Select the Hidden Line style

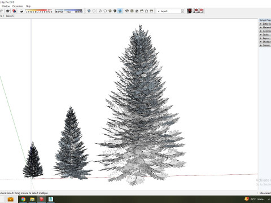click(105, 11)
